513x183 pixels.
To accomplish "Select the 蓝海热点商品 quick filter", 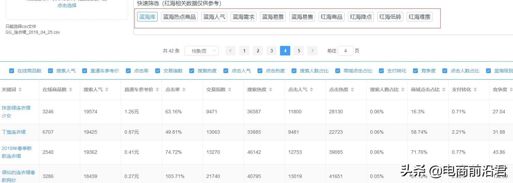I will [179, 17].
